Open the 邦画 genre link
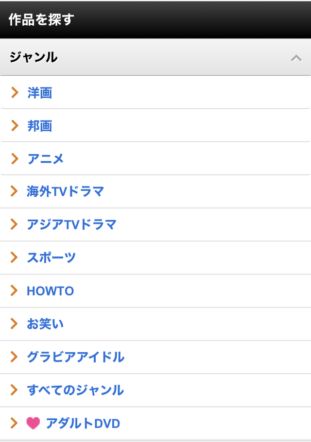Image resolution: width=311 pixels, height=442 pixels. (x=40, y=126)
